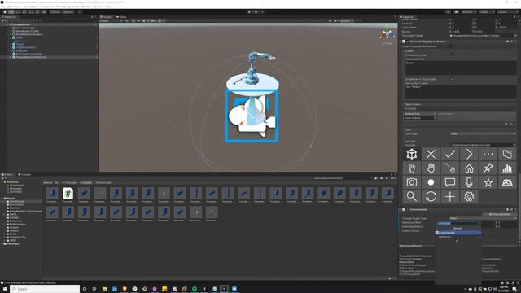This screenshot has width=521, height=293.
Task: Choose the X close icon in the icon grid
Action: tap(431, 154)
